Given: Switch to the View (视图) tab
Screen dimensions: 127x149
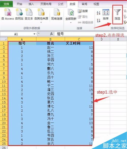Looking at the screenshot, I should [x=96, y=4].
